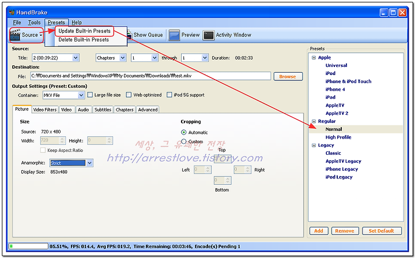415x258 pixels.
Task: Choose Delete Built-in Presets
Action: point(84,40)
